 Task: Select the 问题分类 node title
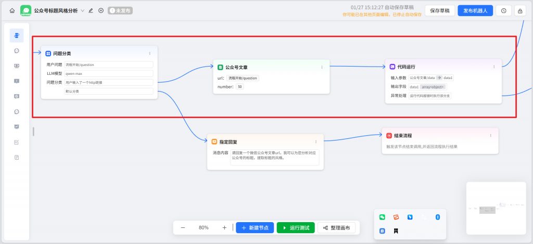62,54
